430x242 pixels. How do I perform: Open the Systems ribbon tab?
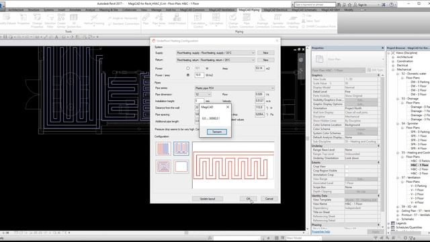point(48,10)
